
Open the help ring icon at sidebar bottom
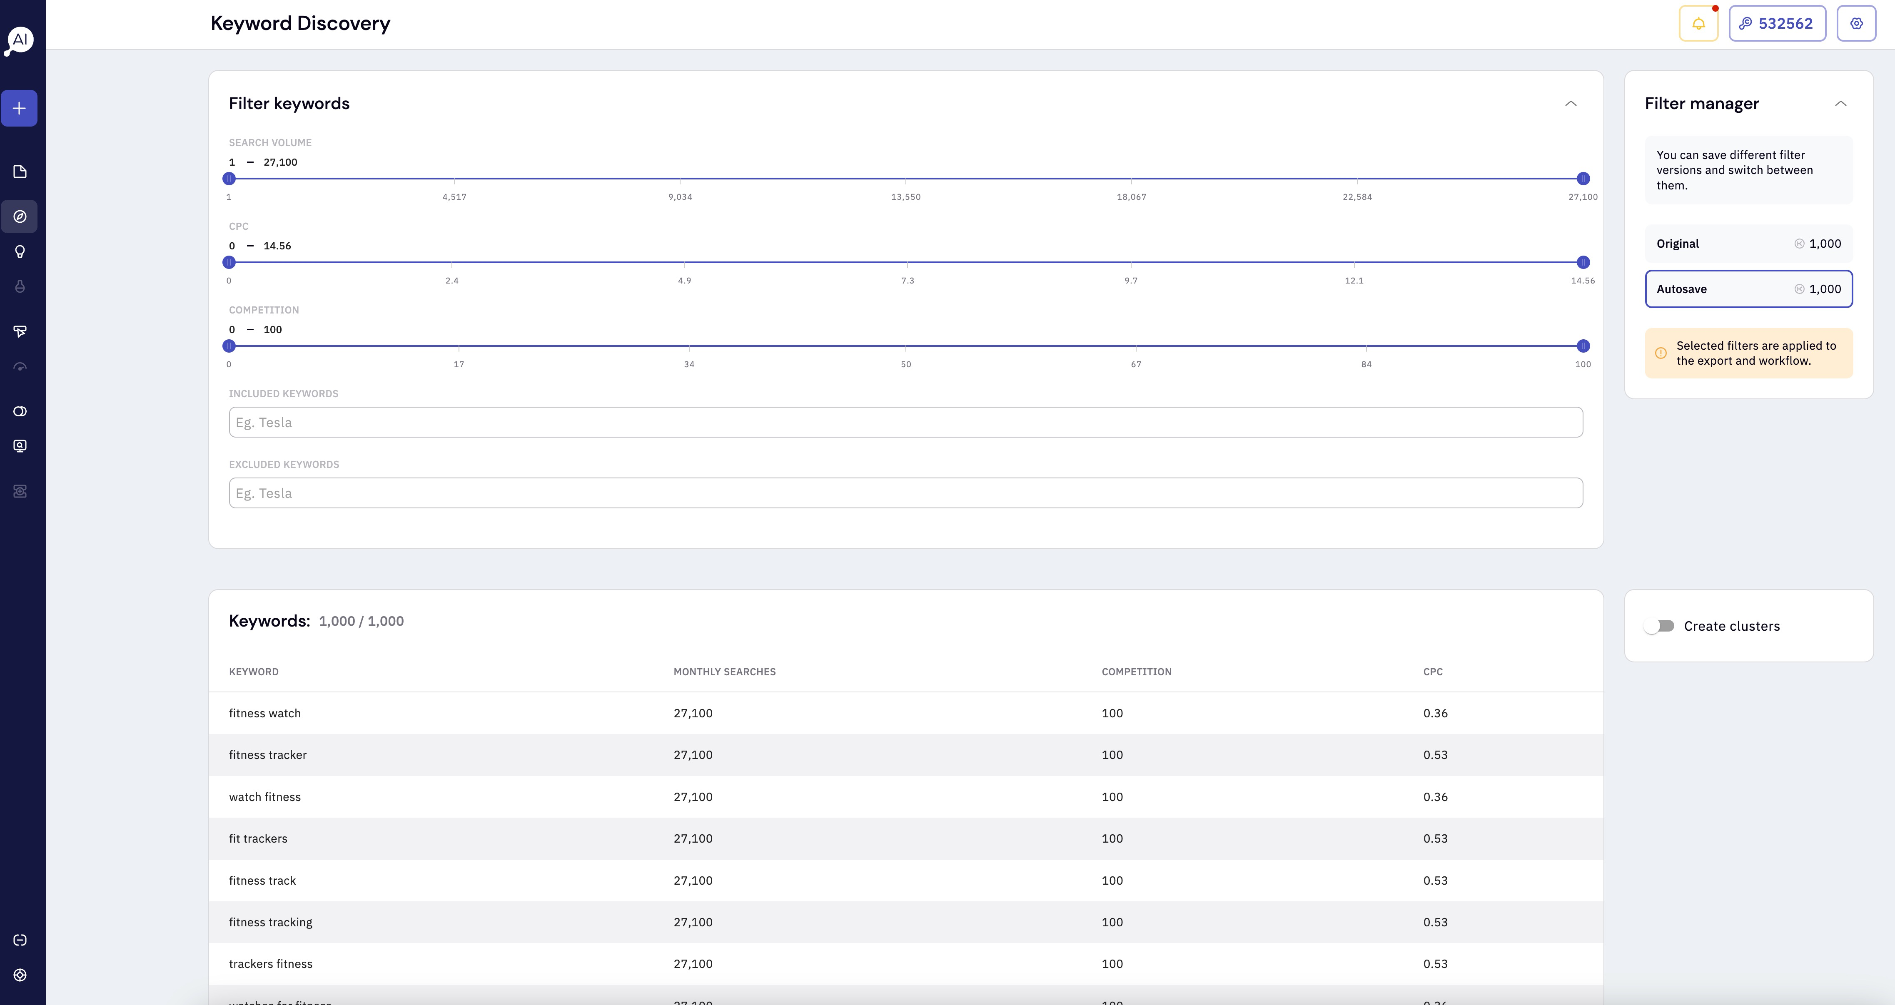19,975
